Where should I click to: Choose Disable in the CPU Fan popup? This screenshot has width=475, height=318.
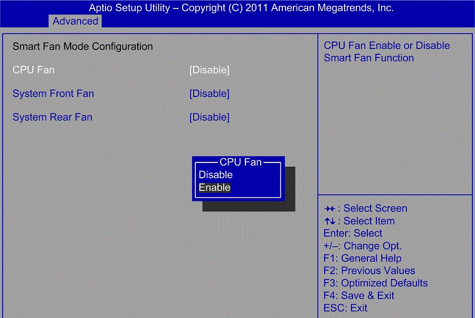tap(215, 175)
